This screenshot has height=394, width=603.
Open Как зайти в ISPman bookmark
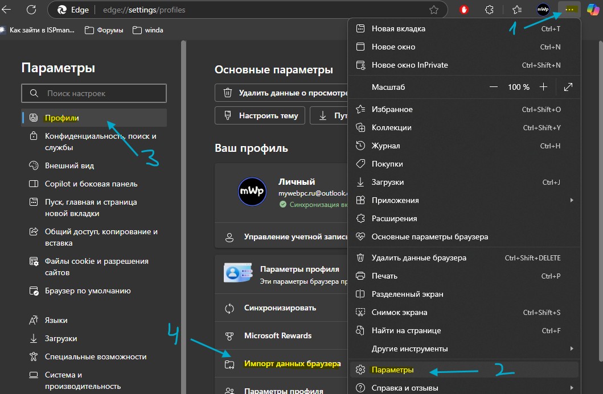pos(38,30)
